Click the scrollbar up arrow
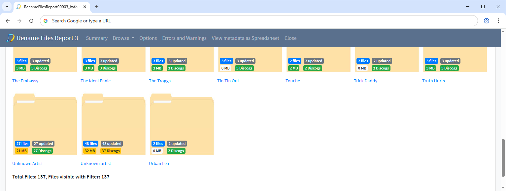Viewport: 506px width, 191px height. pos(503,31)
